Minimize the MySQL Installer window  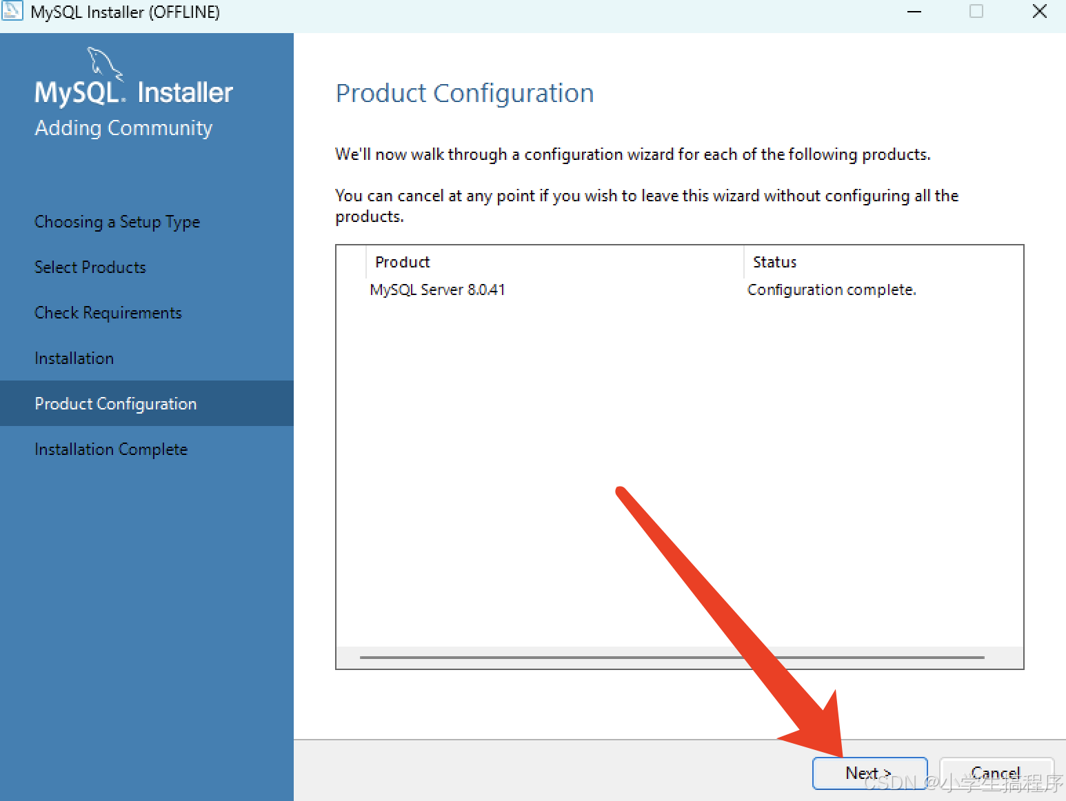(x=914, y=12)
